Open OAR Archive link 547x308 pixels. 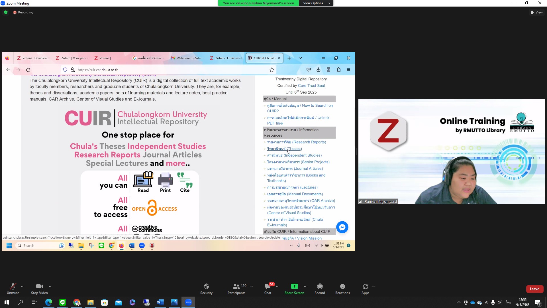pyautogui.click(x=301, y=201)
